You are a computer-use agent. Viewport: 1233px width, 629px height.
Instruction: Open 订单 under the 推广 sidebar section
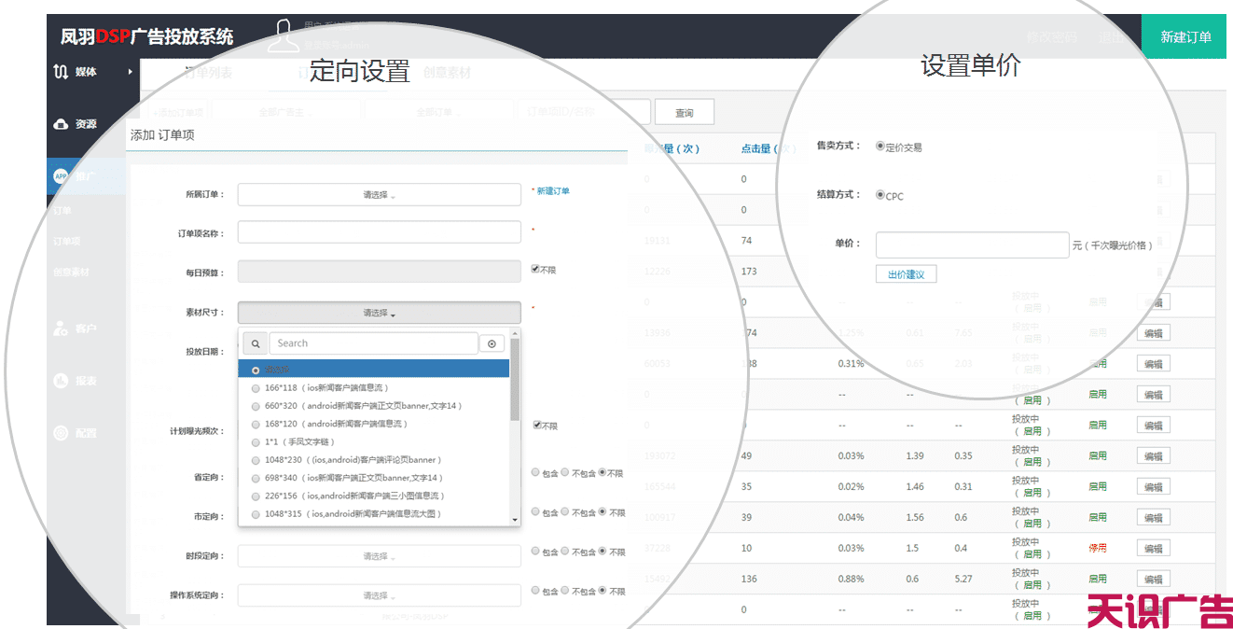point(62,210)
